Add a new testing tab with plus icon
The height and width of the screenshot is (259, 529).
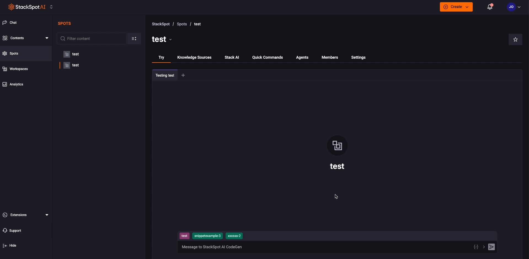[x=183, y=75]
